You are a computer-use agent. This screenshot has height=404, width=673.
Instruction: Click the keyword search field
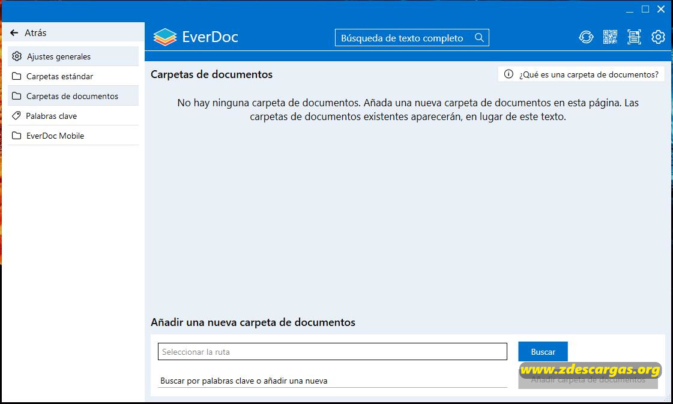pos(332,381)
